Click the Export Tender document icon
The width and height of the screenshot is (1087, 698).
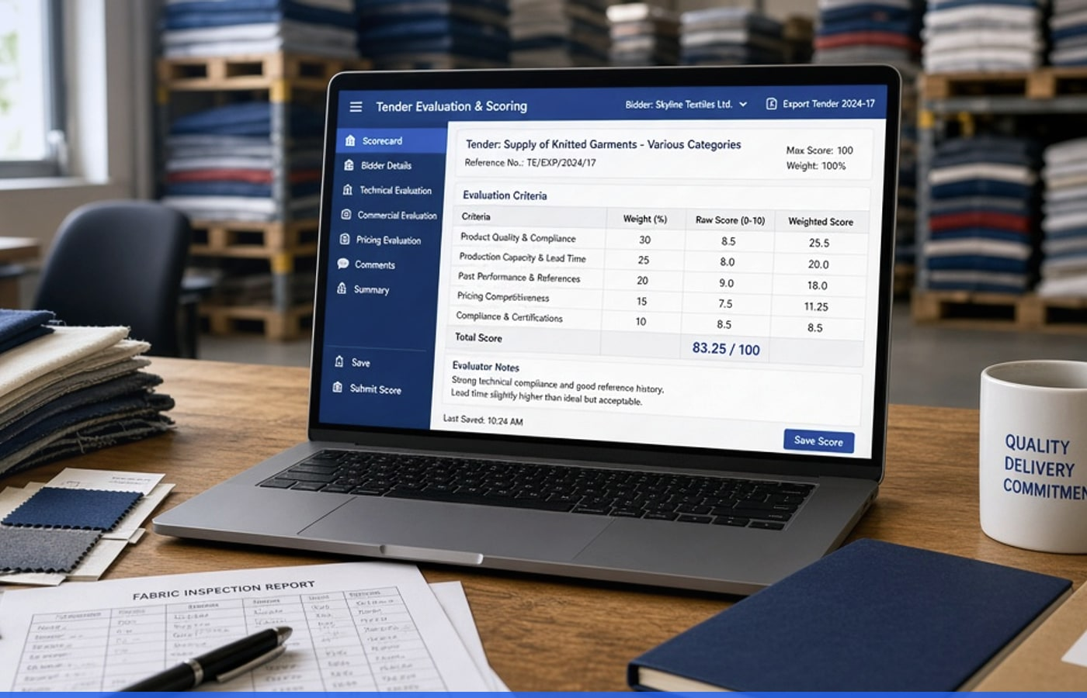(771, 103)
